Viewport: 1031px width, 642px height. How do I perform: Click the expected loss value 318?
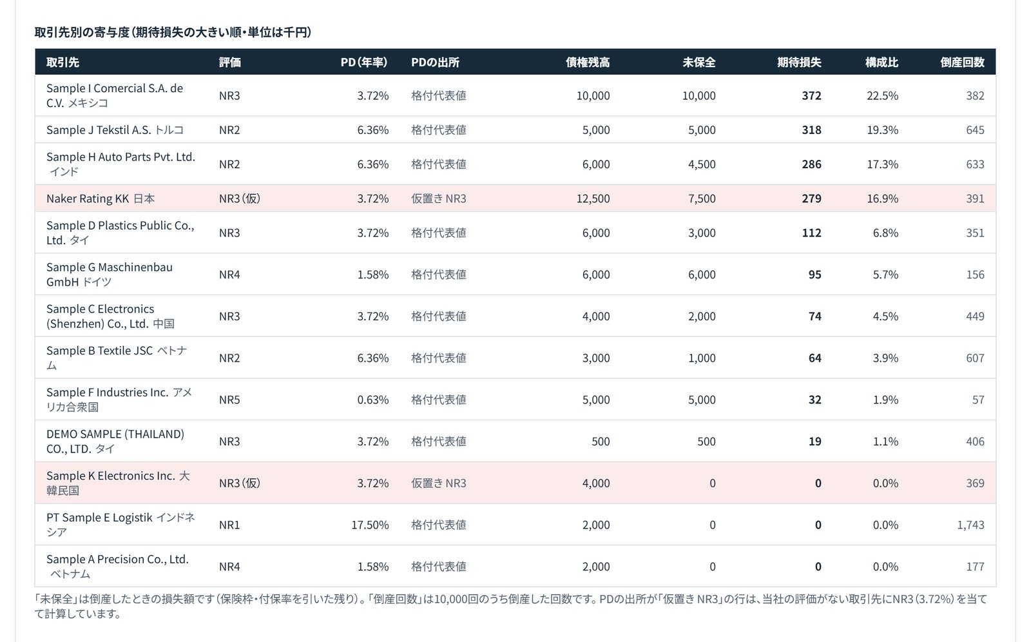click(x=811, y=130)
